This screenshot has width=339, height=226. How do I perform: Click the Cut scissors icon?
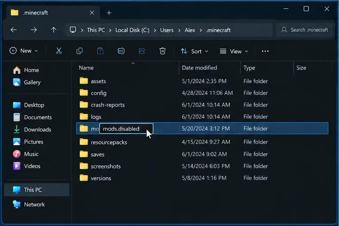coord(58,51)
